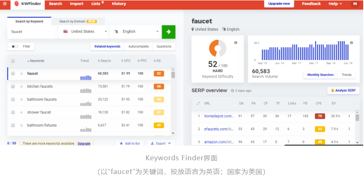Expand the SERP overview table icon

click(x=198, y=104)
